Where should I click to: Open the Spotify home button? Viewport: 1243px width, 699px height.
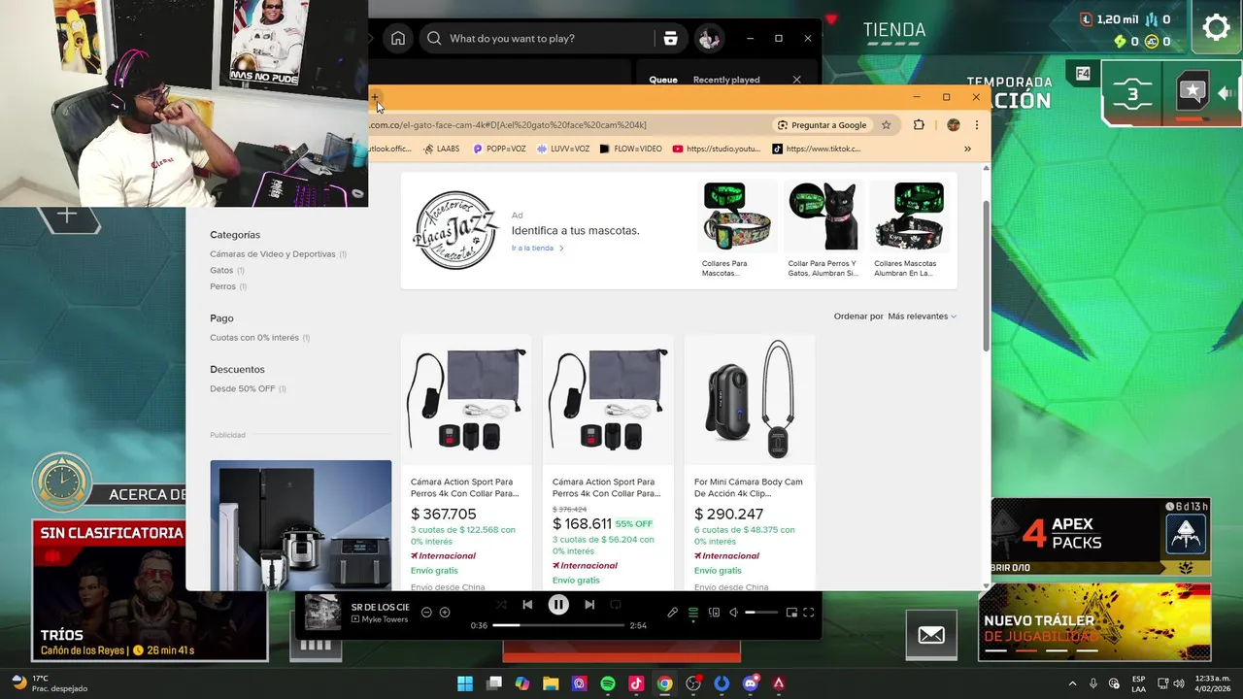pyautogui.click(x=398, y=39)
